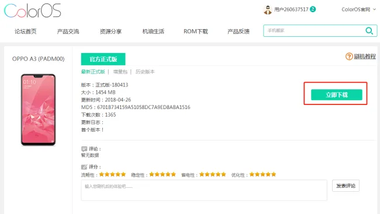The height and width of the screenshot is (214, 380).
Task: Open 产品交流 in the navigation bar
Action: pyautogui.click(x=68, y=31)
